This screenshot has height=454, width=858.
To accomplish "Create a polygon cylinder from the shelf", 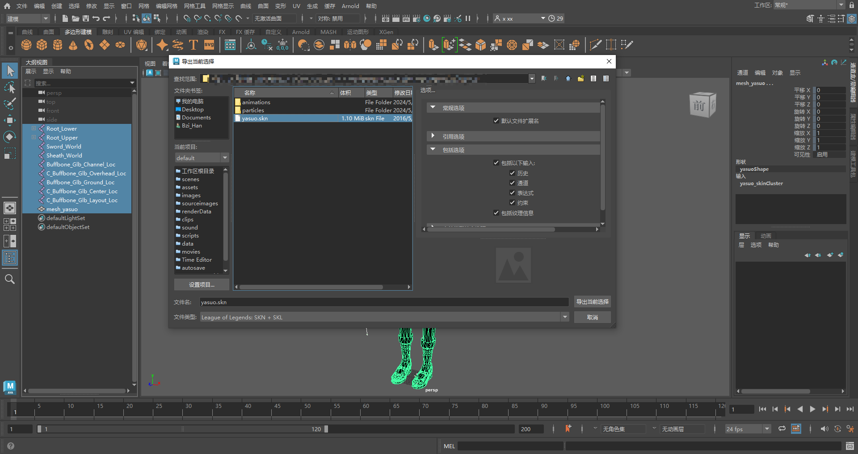I will coord(58,45).
